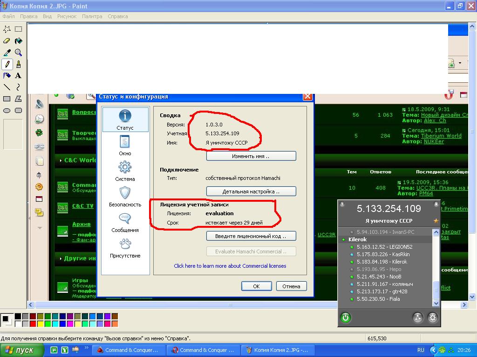Follow the Commercial licenses learn more link
This screenshot has width=477, height=357.
(x=230, y=265)
